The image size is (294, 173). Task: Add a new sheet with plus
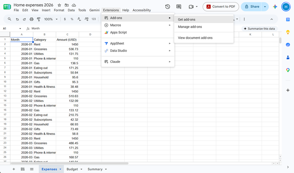(14, 169)
